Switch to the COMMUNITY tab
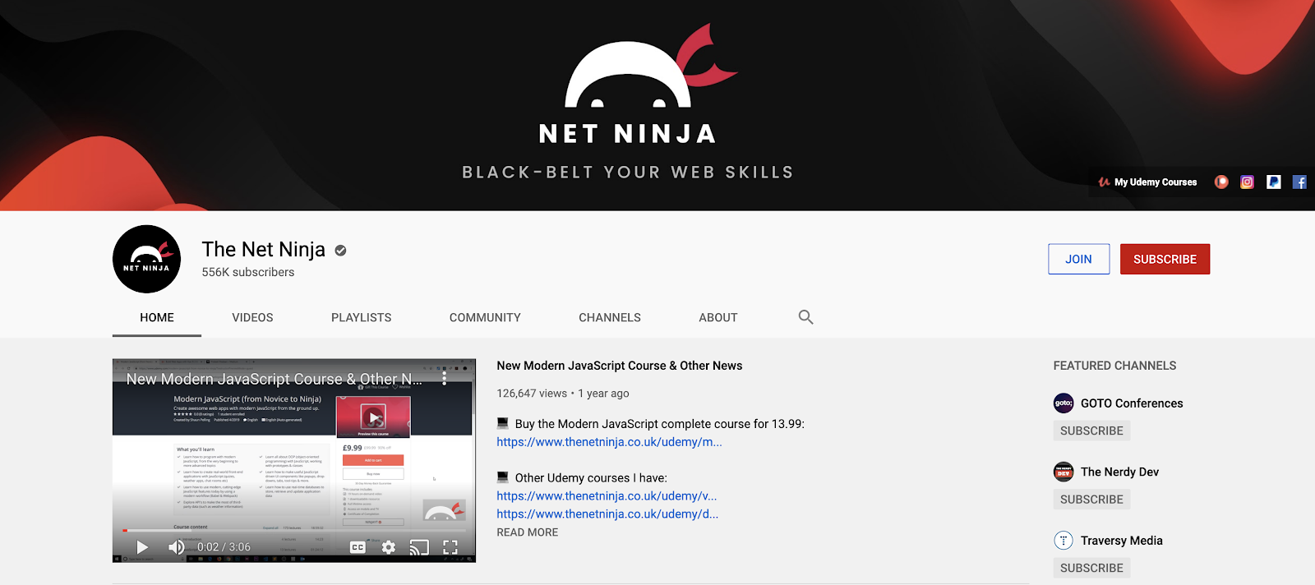 click(x=485, y=318)
